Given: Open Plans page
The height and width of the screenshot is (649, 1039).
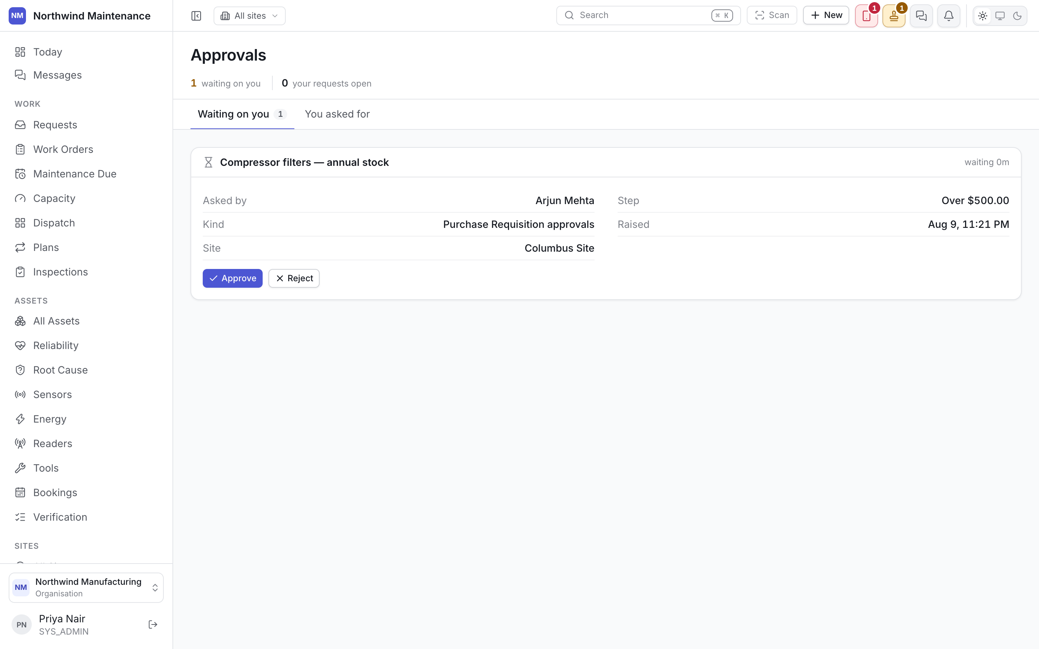Looking at the screenshot, I should coord(86,247).
